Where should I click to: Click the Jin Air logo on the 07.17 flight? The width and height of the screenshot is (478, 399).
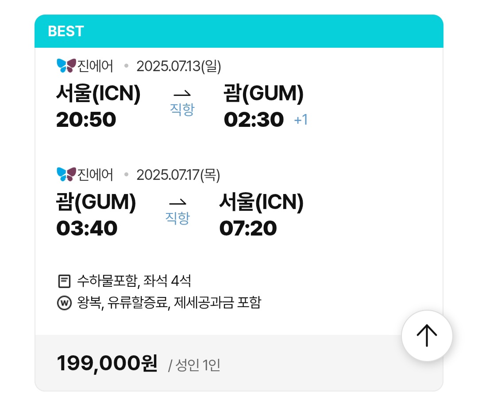67,175
